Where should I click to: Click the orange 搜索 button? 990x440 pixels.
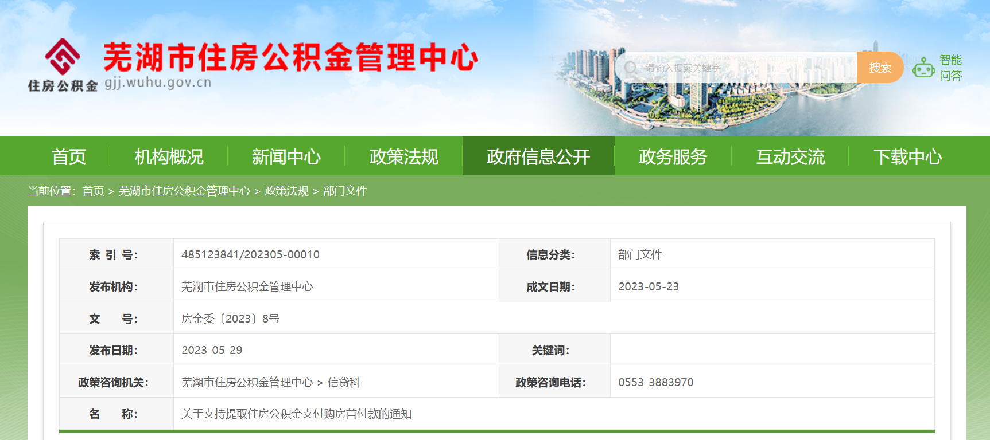[879, 68]
